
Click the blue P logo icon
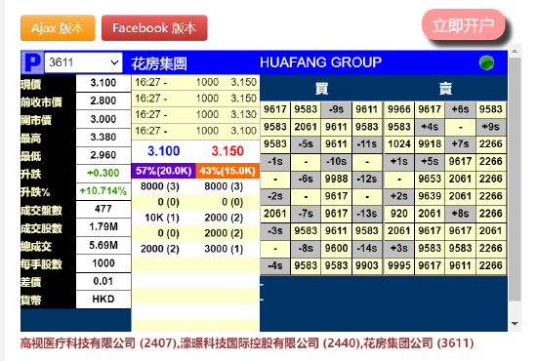(x=32, y=62)
